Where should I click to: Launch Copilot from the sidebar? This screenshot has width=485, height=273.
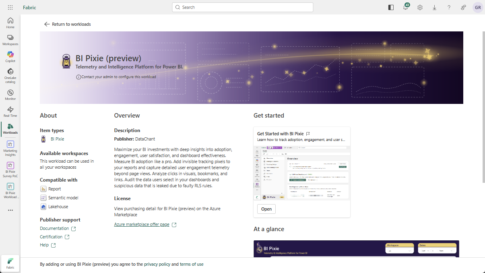click(10, 57)
